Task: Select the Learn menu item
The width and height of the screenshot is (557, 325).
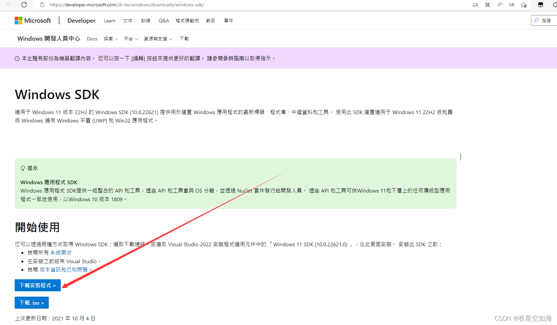Action: click(x=110, y=20)
